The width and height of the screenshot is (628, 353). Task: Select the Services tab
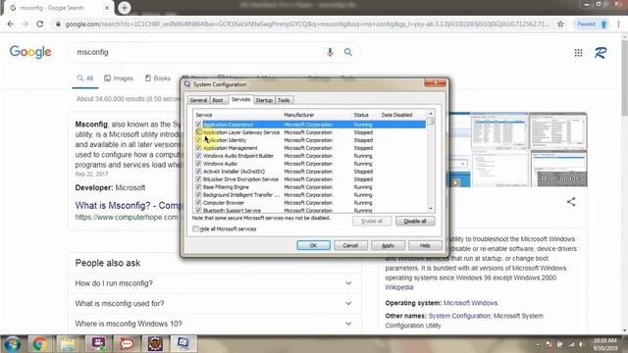click(x=240, y=99)
